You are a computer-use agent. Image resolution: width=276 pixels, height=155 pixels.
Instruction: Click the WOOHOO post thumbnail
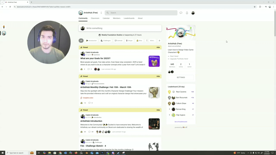(x=154, y=61)
